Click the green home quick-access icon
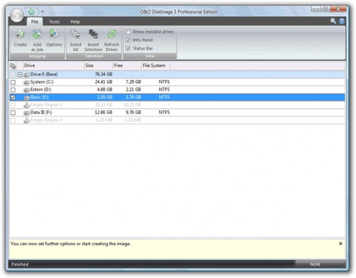 click(x=32, y=11)
